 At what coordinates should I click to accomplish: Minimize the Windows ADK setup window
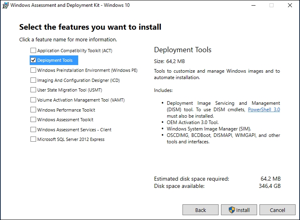pyautogui.click(x=253, y=5)
